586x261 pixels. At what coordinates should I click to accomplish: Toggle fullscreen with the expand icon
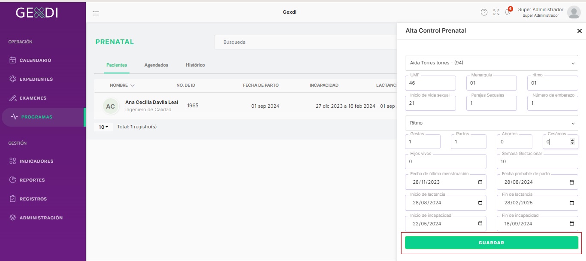(x=496, y=12)
